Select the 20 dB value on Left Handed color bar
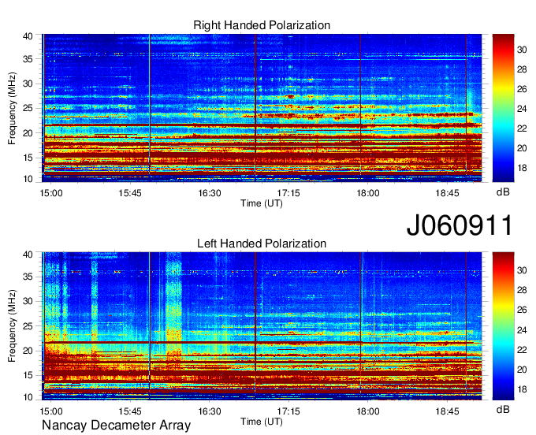536x435 pixels. pyautogui.click(x=522, y=370)
